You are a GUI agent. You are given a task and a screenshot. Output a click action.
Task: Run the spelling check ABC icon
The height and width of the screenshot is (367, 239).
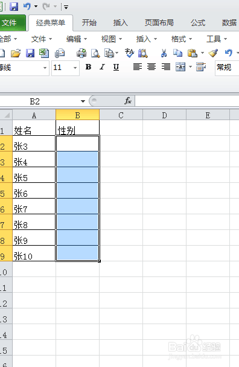(x=129, y=53)
